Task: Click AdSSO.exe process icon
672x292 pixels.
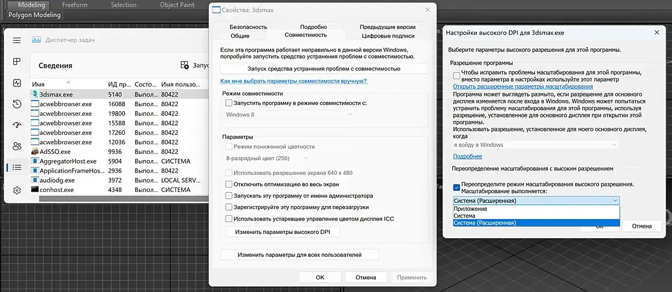Action: tap(35, 151)
